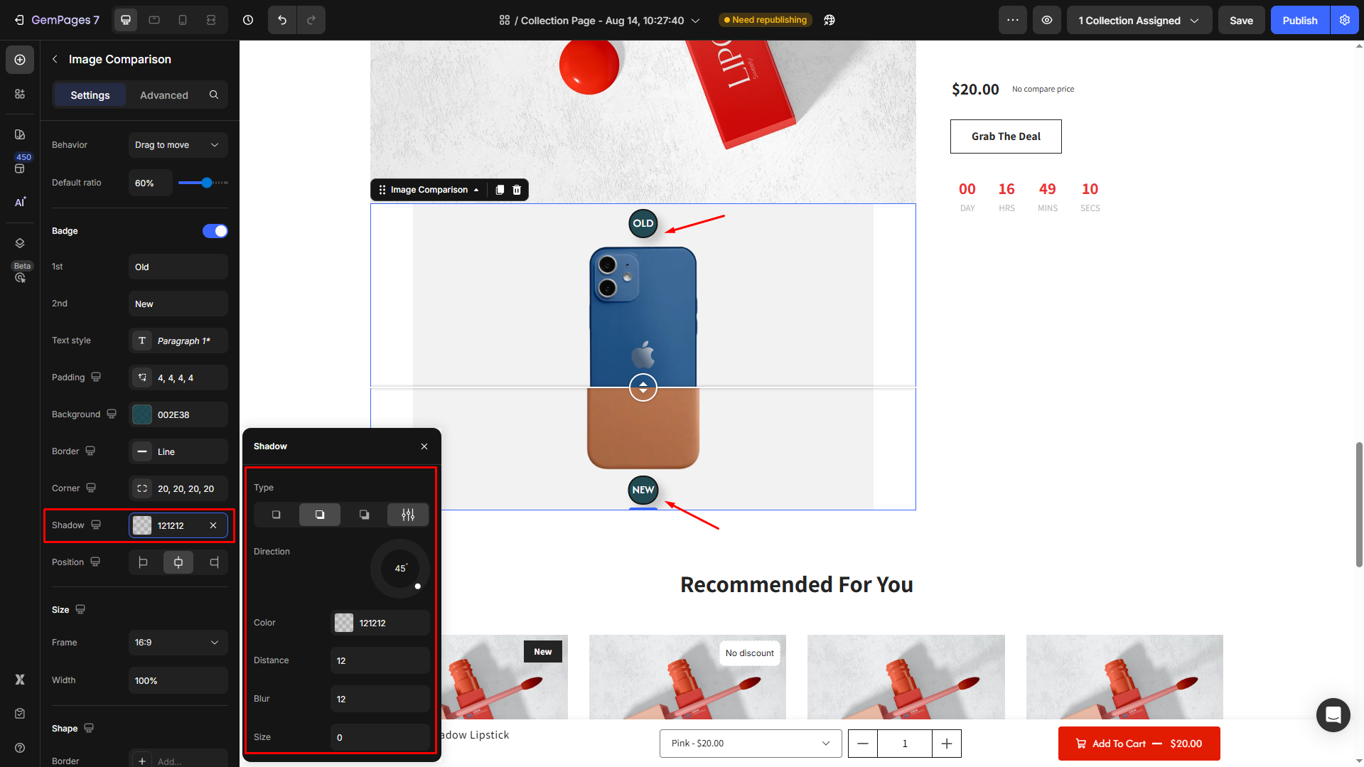The height and width of the screenshot is (767, 1364).
Task: Open the add elements plus panel
Action: click(20, 60)
